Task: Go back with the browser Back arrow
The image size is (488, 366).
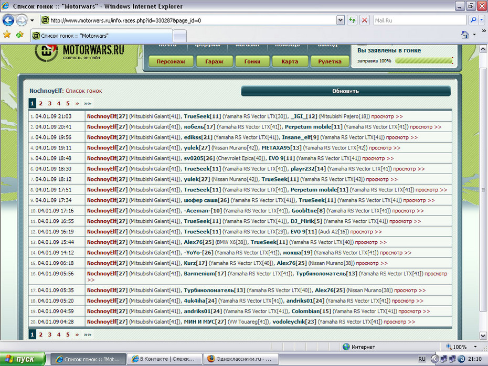Action: tap(8, 20)
